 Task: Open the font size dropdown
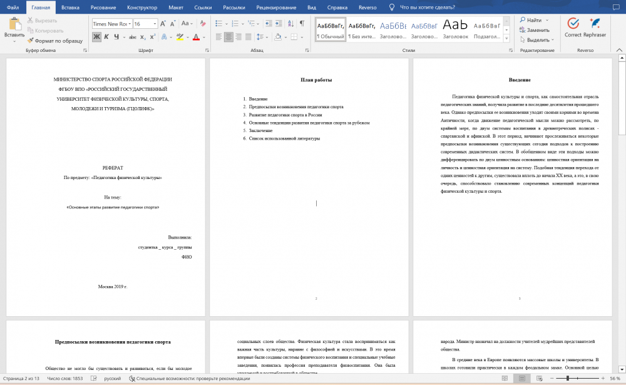[155, 24]
